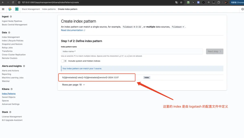This screenshot has height=138, width=244.
Task: Click the Chrome new version update button
Action: click(237, 2)
